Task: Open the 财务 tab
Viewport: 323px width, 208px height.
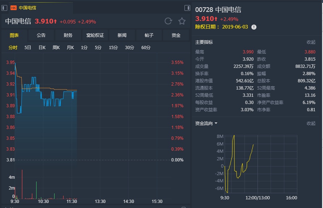Action: click(x=68, y=35)
